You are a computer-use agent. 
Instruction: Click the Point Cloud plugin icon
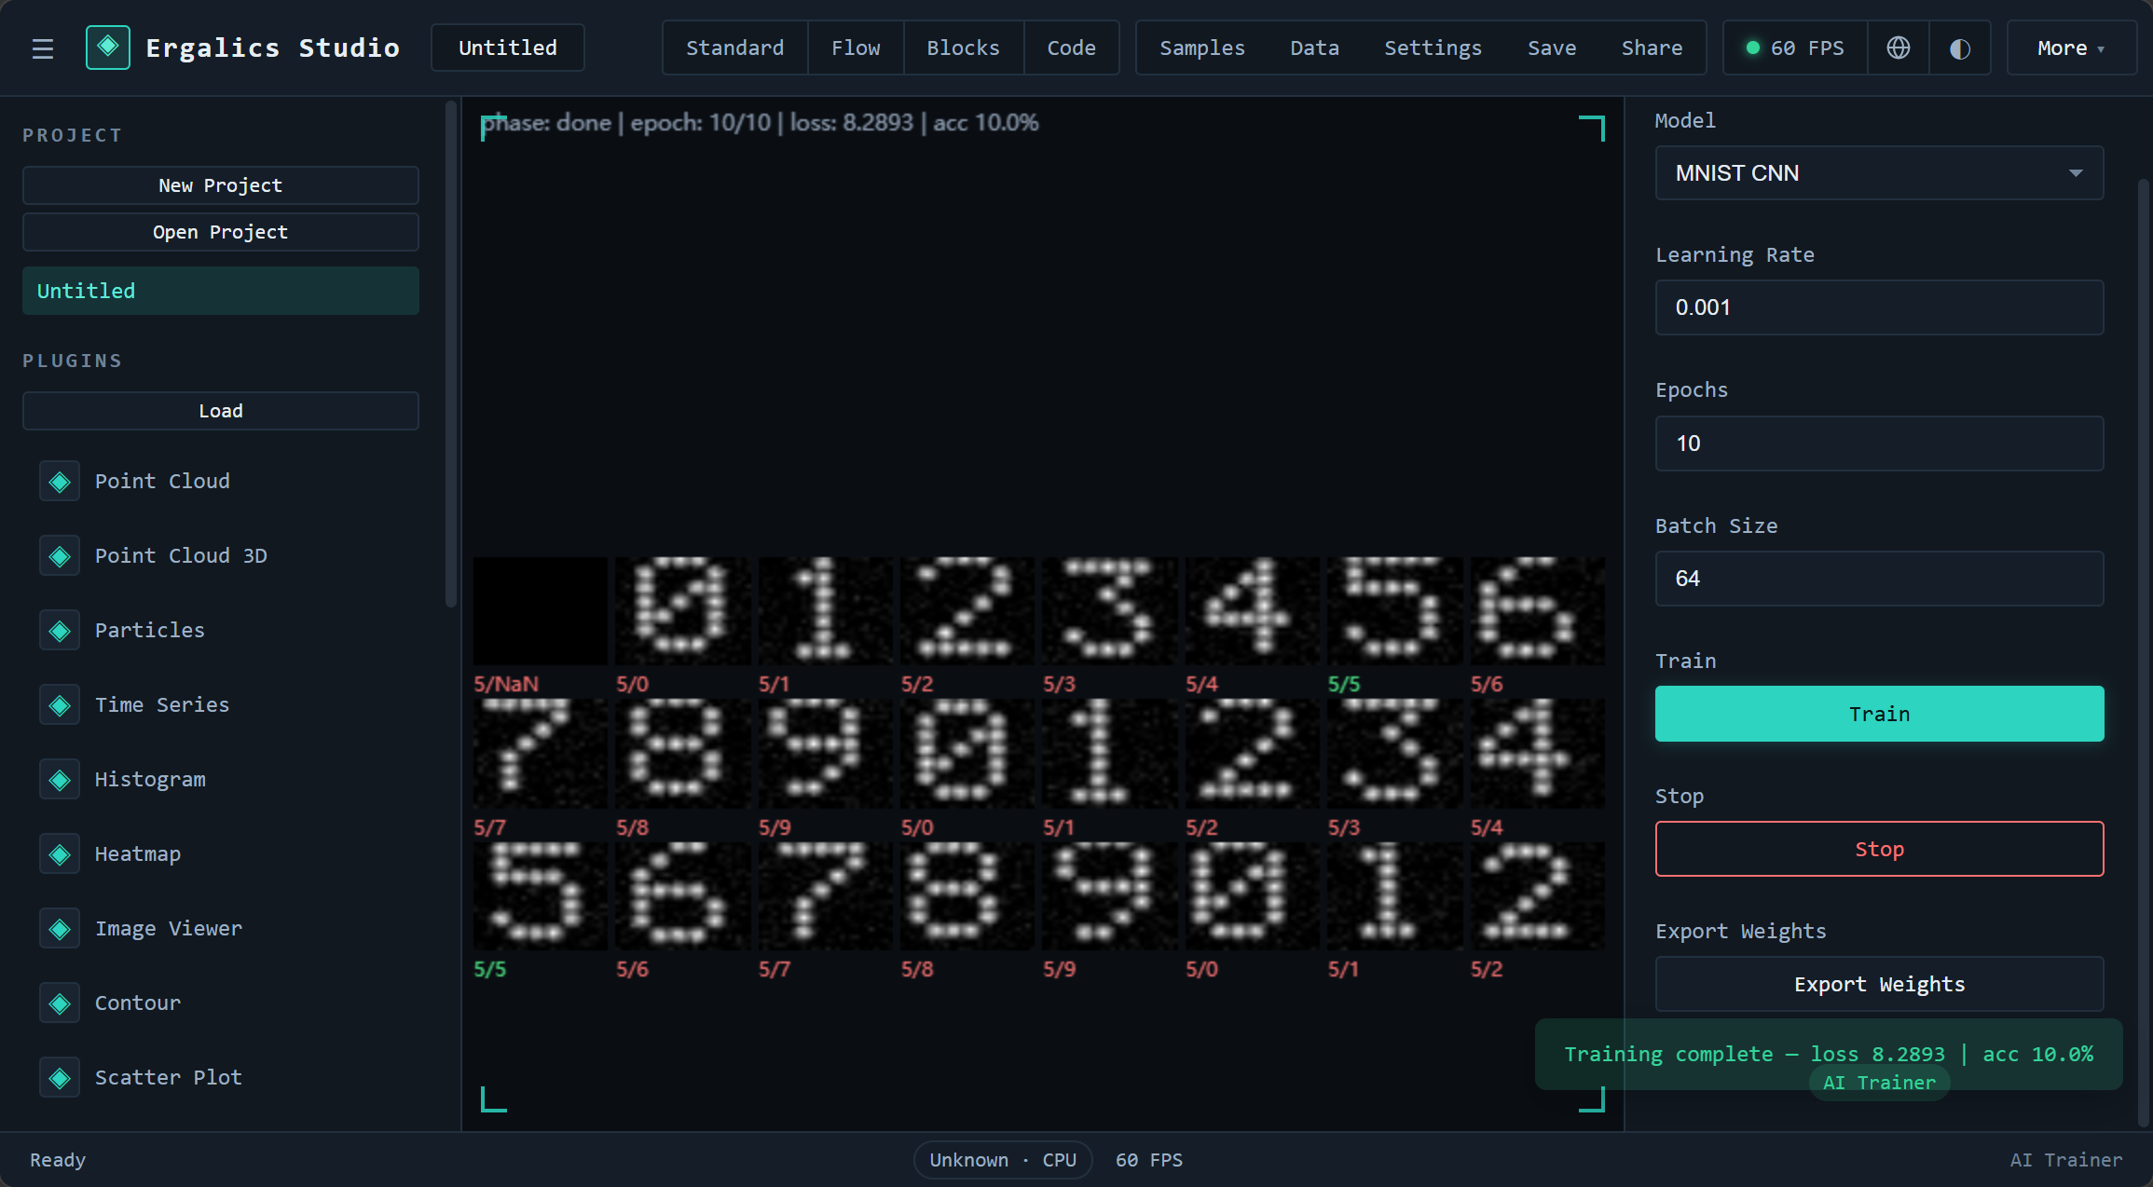60,482
